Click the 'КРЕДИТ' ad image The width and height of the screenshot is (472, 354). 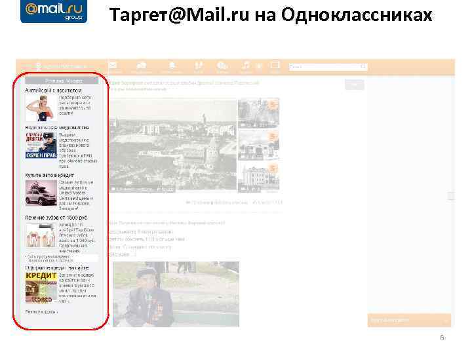[x=41, y=288]
